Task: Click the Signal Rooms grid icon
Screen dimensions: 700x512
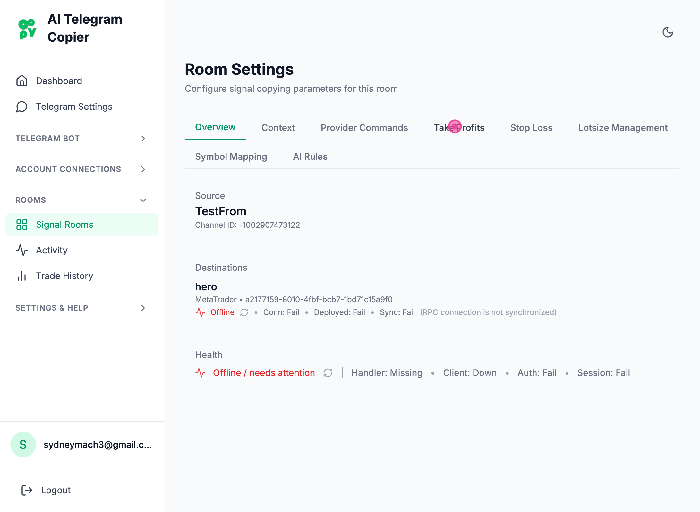Action: pyautogui.click(x=22, y=225)
